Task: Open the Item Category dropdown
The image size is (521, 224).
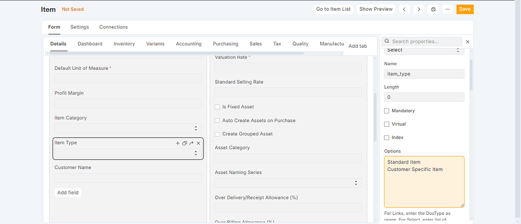Action: pyautogui.click(x=128, y=128)
